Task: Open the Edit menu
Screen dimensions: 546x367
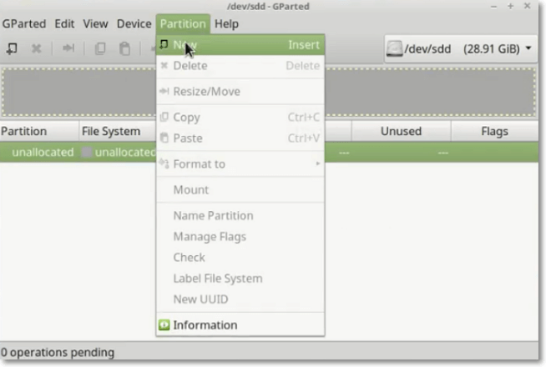Action: (x=64, y=24)
